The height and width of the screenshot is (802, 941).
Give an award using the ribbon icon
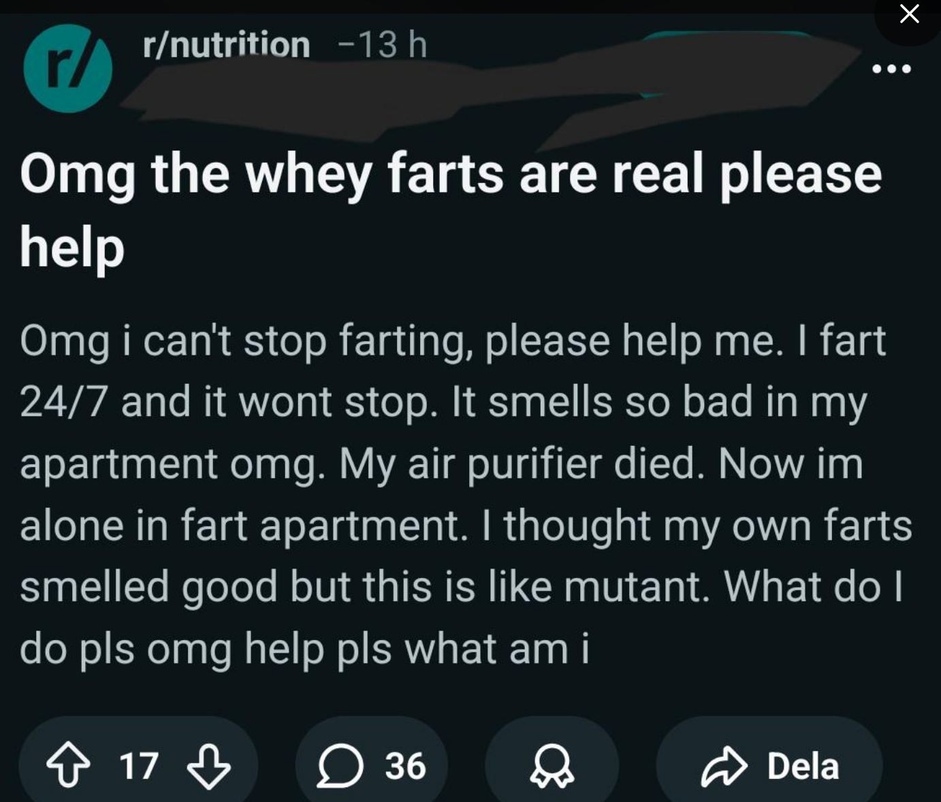[x=552, y=767]
